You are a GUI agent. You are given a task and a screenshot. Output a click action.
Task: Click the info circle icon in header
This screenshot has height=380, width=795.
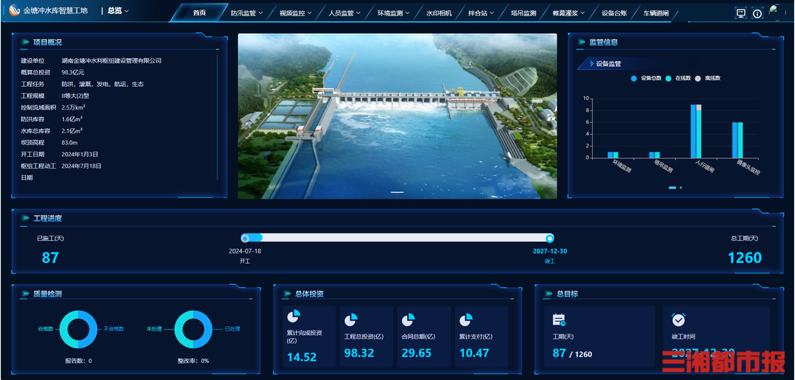tap(757, 13)
